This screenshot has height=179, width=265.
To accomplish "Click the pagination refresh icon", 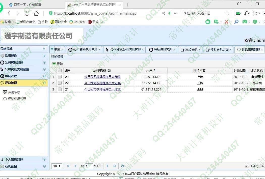I will point(123,166).
